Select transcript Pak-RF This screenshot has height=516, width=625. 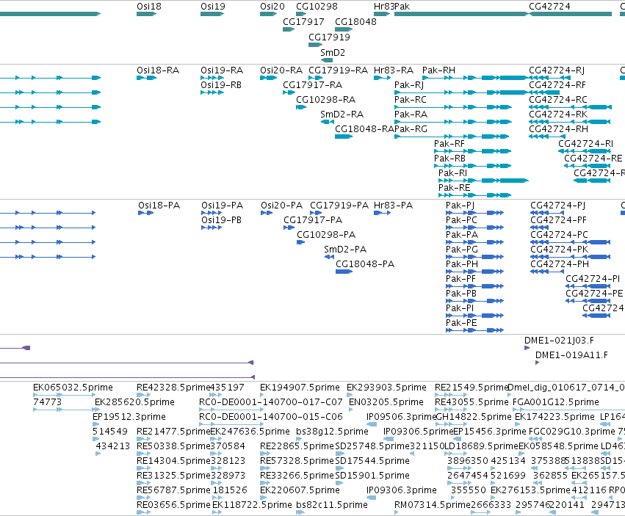(473, 151)
